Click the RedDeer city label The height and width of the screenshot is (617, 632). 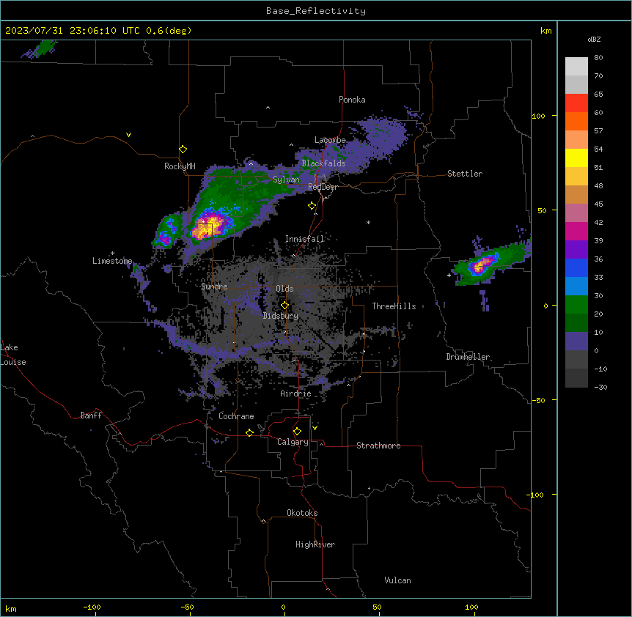[323, 187]
